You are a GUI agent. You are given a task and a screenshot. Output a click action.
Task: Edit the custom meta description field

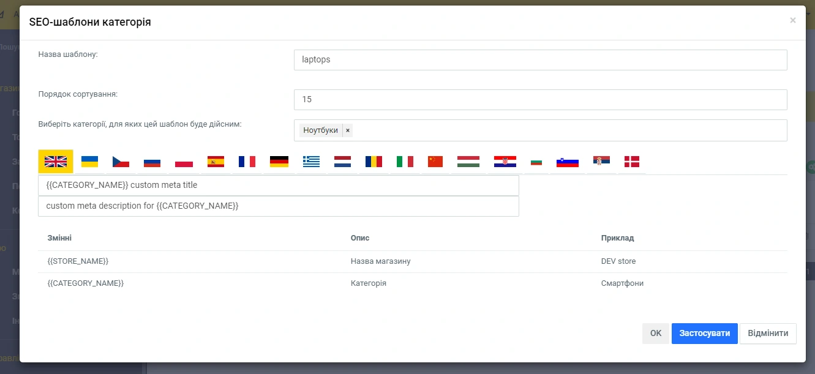point(278,206)
